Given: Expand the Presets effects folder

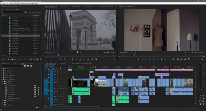Looking at the screenshot, I should click(x=1, y=69).
